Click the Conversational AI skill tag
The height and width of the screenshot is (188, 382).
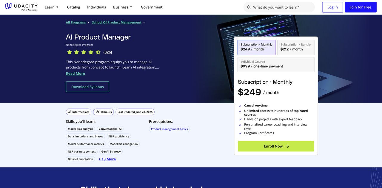tap(110, 129)
